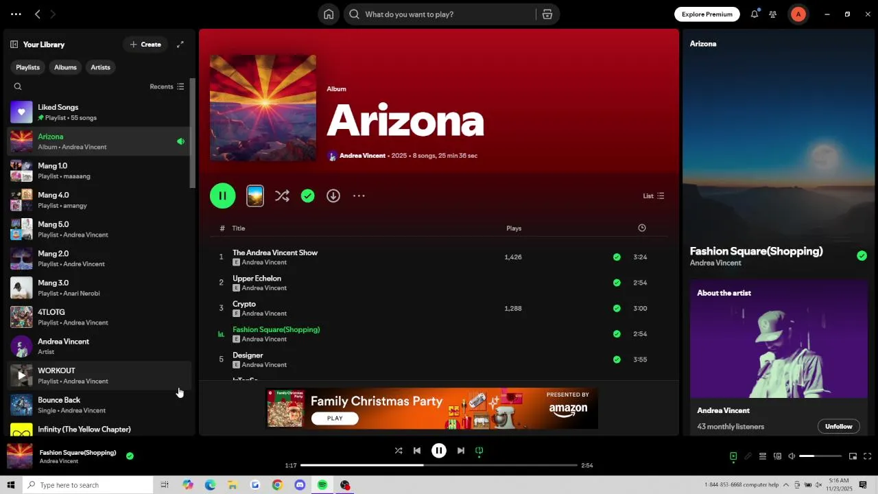Go to the Spotify Home icon
Image resolution: width=878 pixels, height=494 pixels.
click(x=329, y=14)
